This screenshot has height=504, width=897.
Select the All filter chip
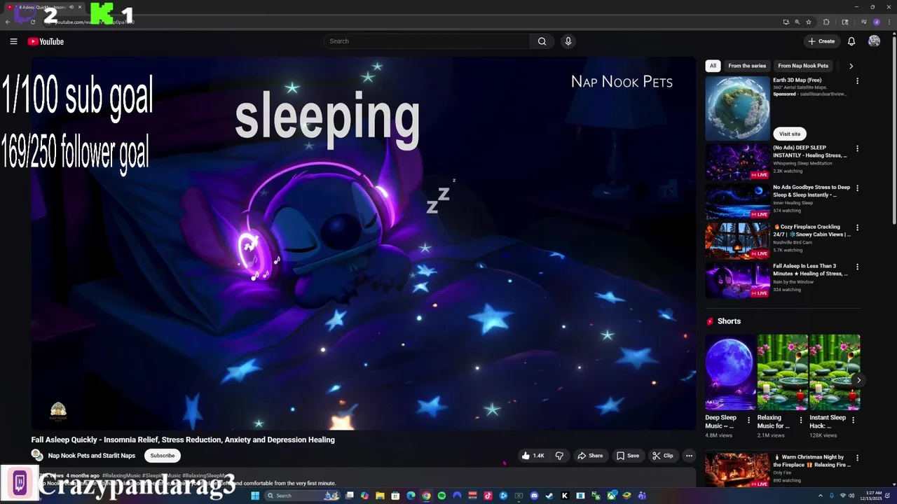713,66
